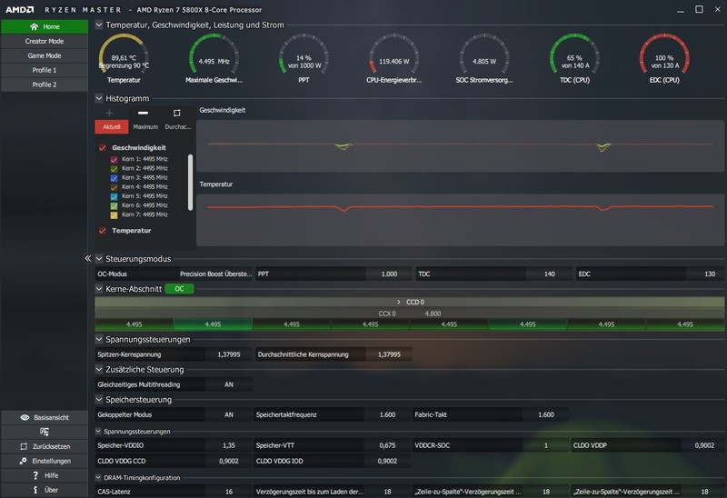
Task: Click the Speicher-VDDIO value 1,35
Action: point(229,445)
